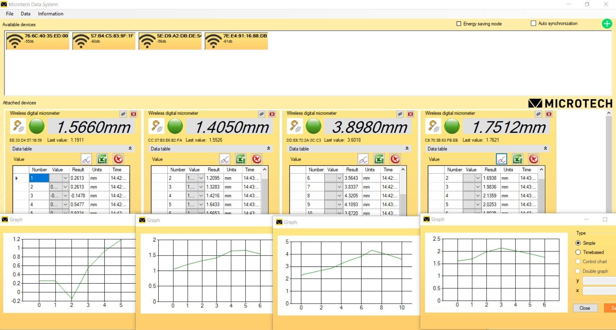616x330 pixels.
Task: Clear data table of 1.5660mm micrometer
Action: point(118,159)
